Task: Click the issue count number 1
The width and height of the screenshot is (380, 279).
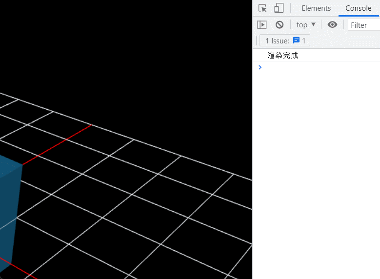Action: [304, 40]
